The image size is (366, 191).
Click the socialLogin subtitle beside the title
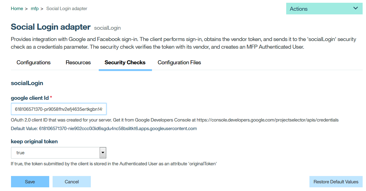click(107, 28)
